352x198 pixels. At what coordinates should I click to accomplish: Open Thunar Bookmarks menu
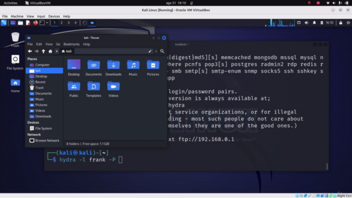[71, 44]
